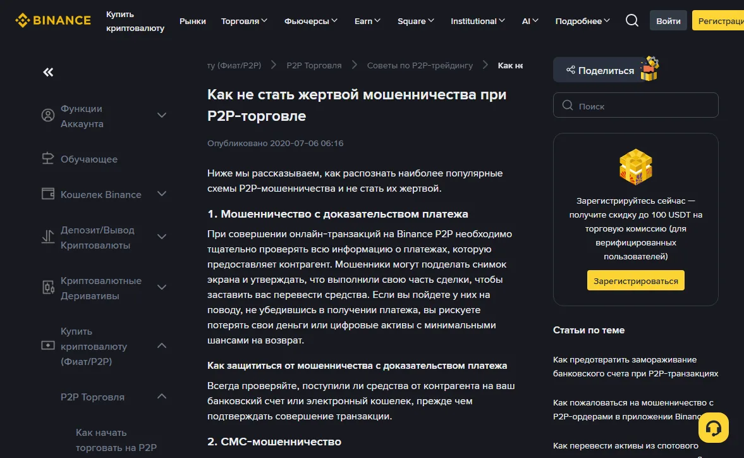Click the gift box icon beside Поделиться

click(650, 69)
